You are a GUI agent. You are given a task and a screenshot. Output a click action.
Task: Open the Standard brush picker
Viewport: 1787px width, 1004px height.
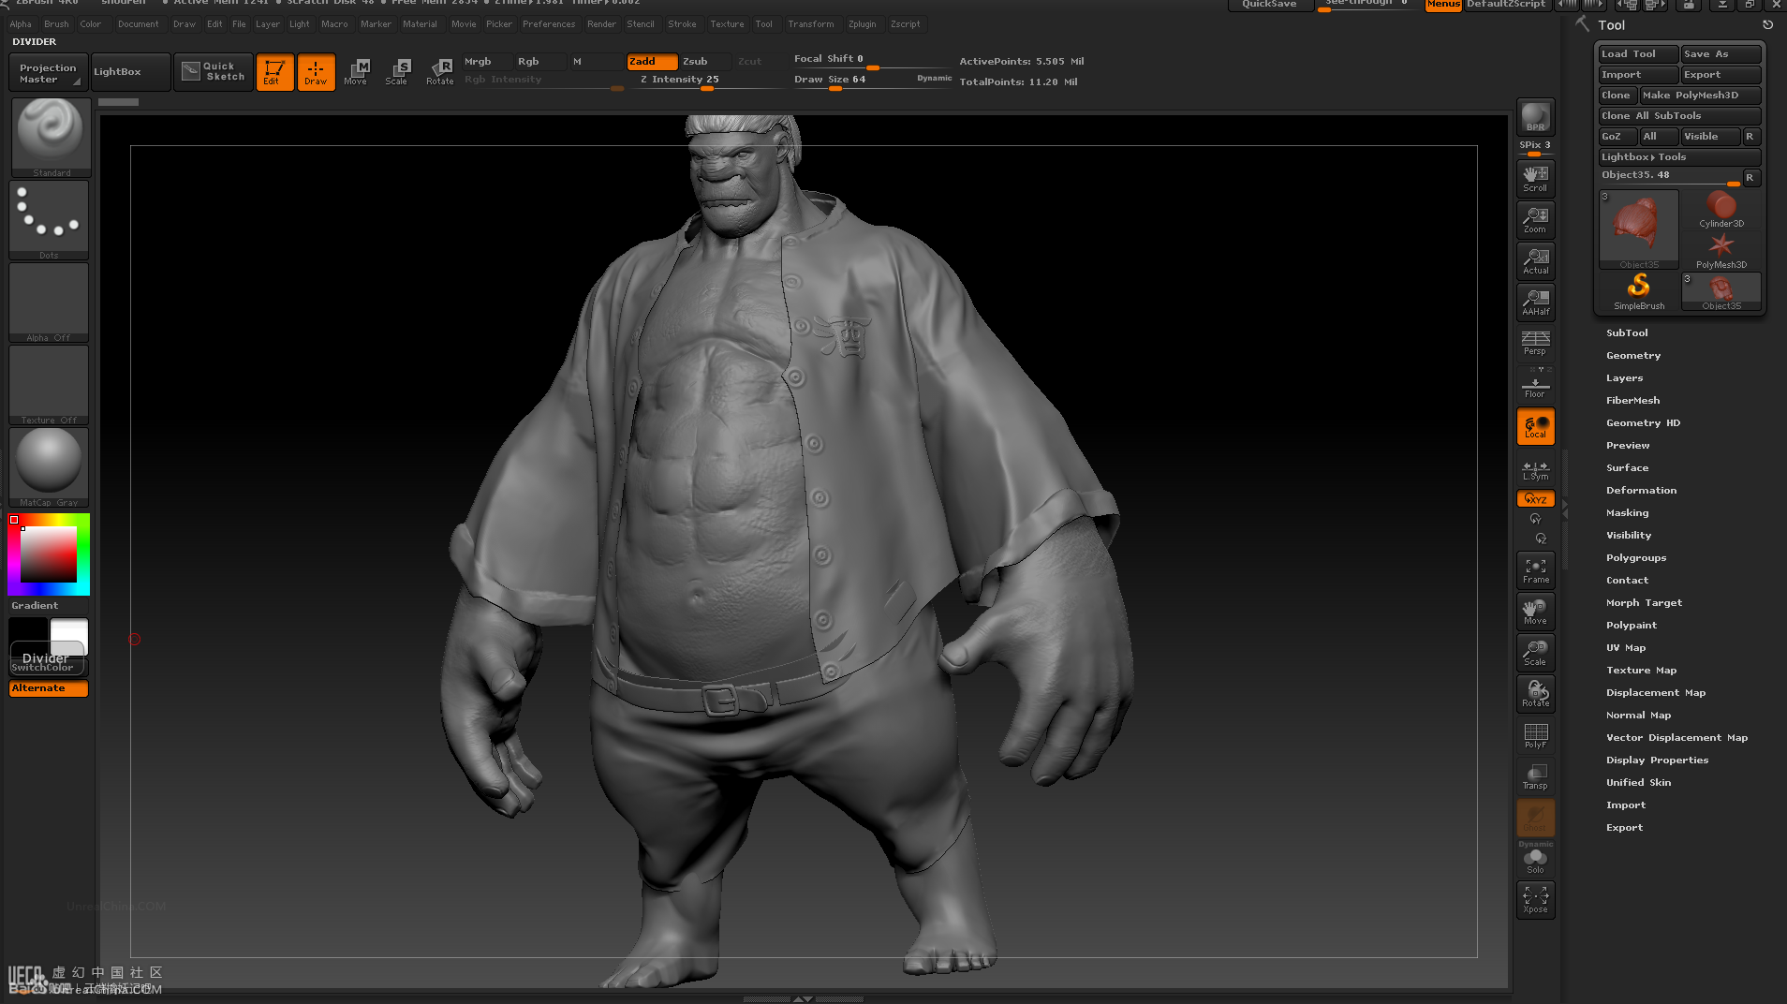(x=51, y=138)
